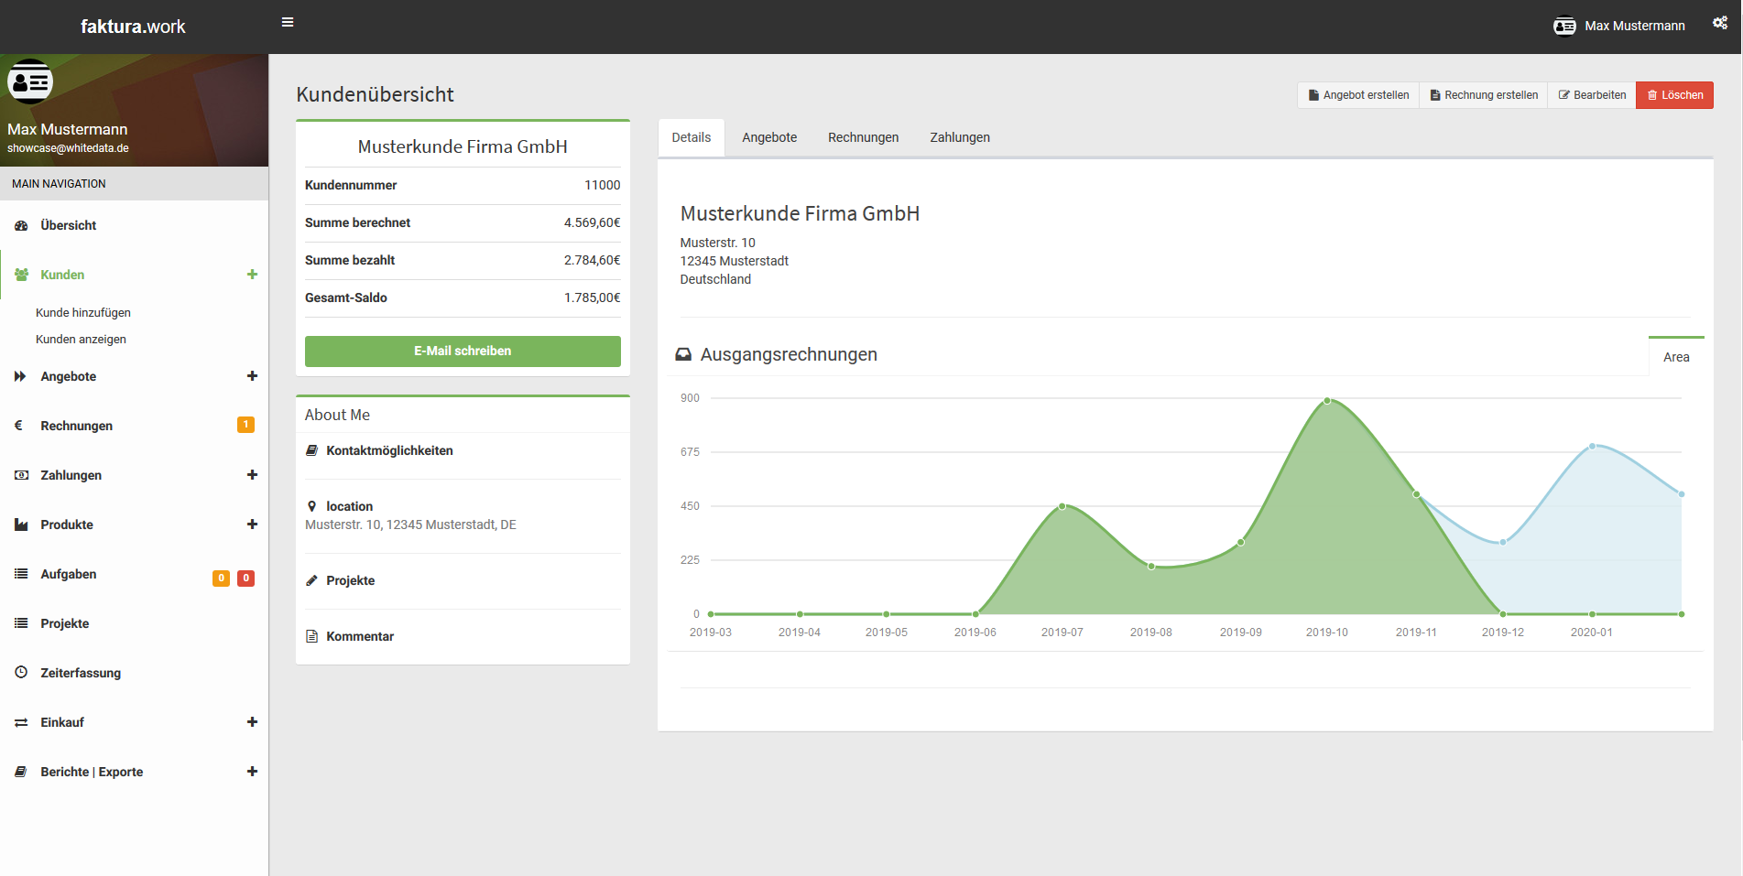
Task: Click Rechnung erstellen button
Action: [x=1484, y=95]
